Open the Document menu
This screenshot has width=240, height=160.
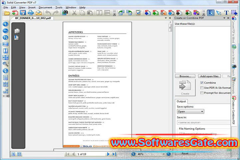pyautogui.click(x=45, y=7)
